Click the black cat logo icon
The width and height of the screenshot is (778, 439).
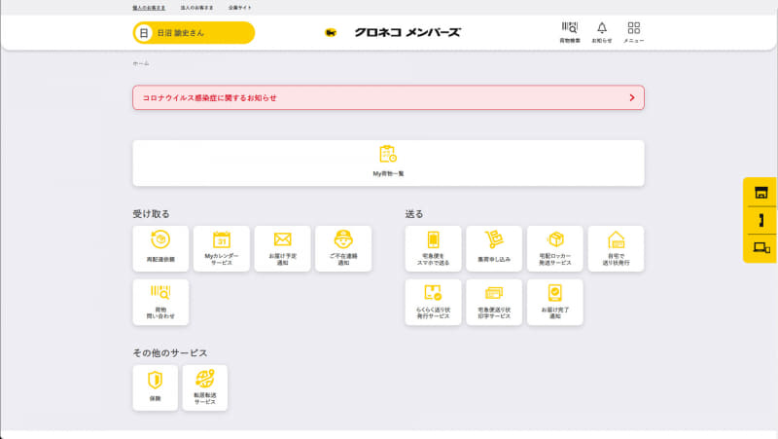[x=331, y=33]
